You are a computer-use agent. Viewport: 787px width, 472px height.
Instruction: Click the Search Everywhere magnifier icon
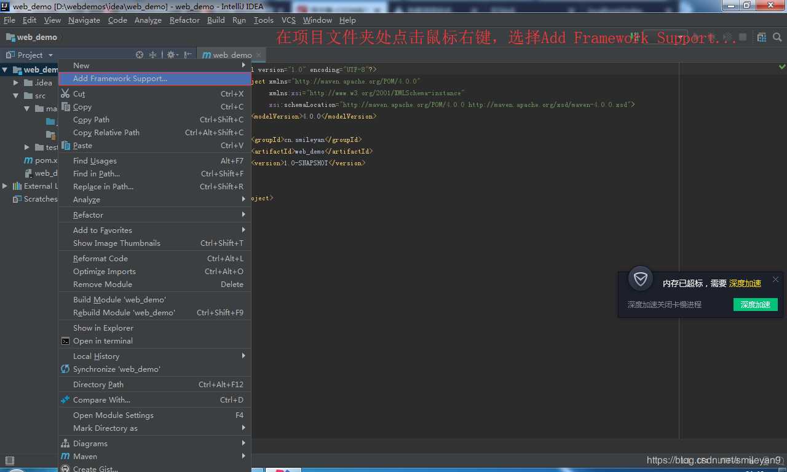[x=778, y=37]
